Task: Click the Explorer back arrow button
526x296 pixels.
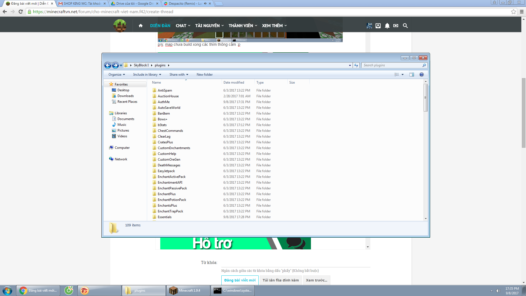Action: click(x=108, y=65)
